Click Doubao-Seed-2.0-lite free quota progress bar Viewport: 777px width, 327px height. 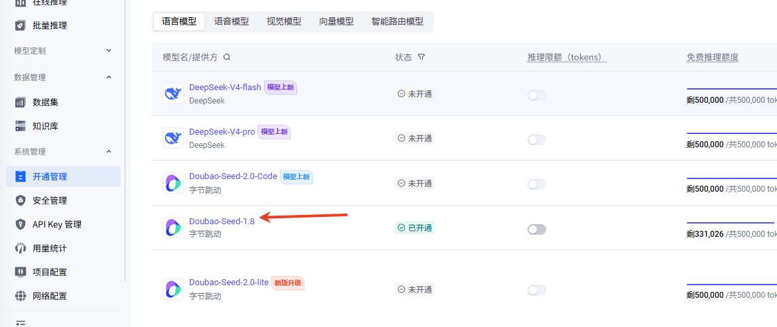(x=731, y=285)
